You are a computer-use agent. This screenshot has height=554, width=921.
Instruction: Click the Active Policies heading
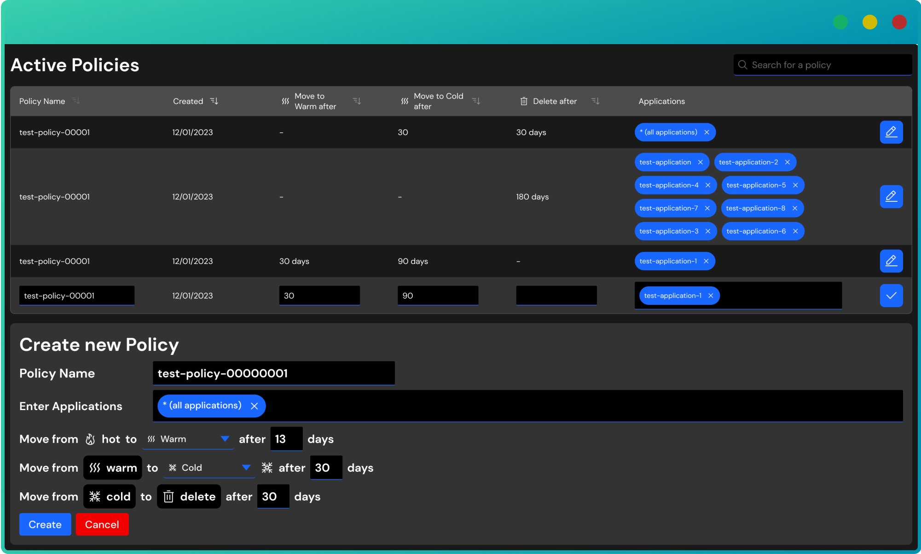point(75,65)
